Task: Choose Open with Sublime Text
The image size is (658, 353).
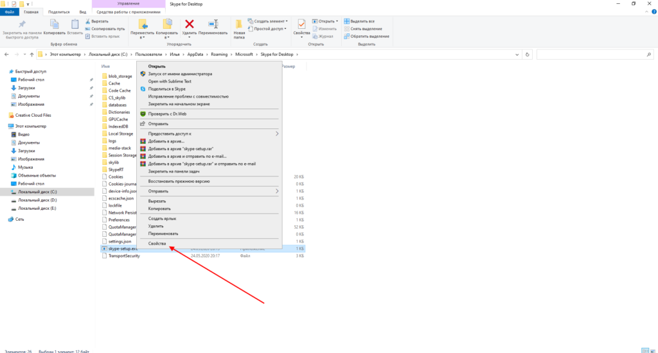Action: [x=209, y=82]
